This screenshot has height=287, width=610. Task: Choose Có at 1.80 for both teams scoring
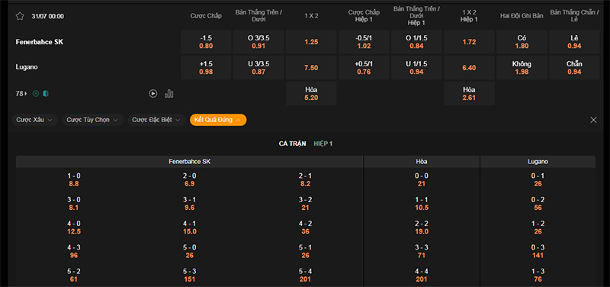pyautogui.click(x=522, y=42)
